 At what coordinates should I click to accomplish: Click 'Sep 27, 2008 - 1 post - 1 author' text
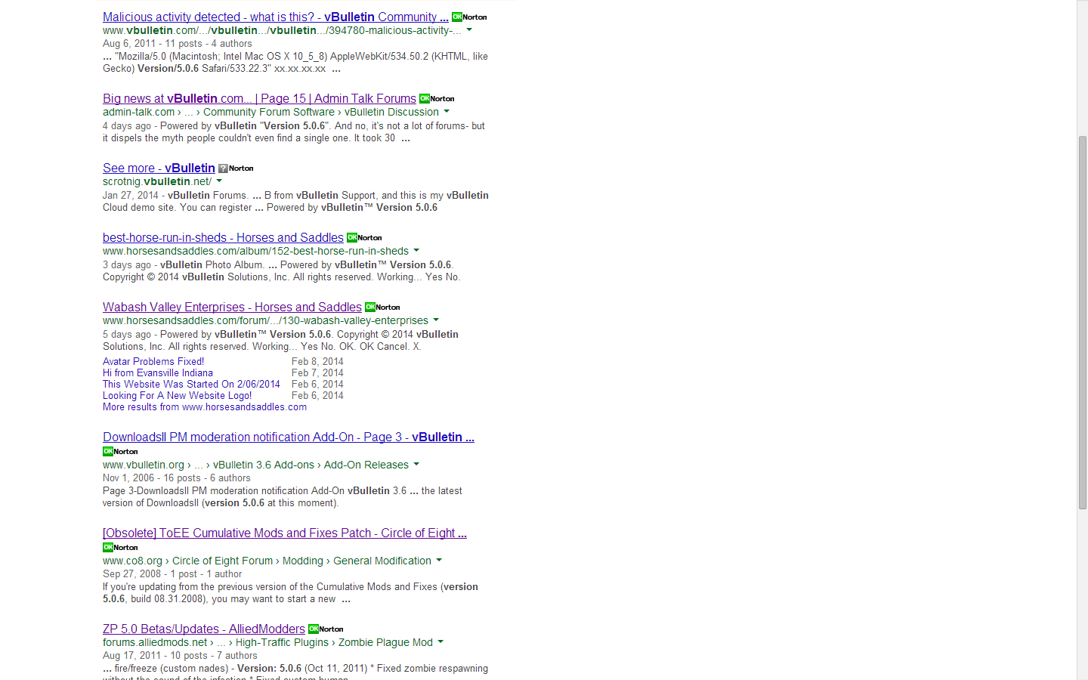tap(172, 573)
